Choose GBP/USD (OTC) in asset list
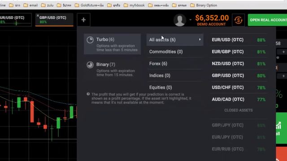Viewport: 287px width, 161px height. (239, 76)
